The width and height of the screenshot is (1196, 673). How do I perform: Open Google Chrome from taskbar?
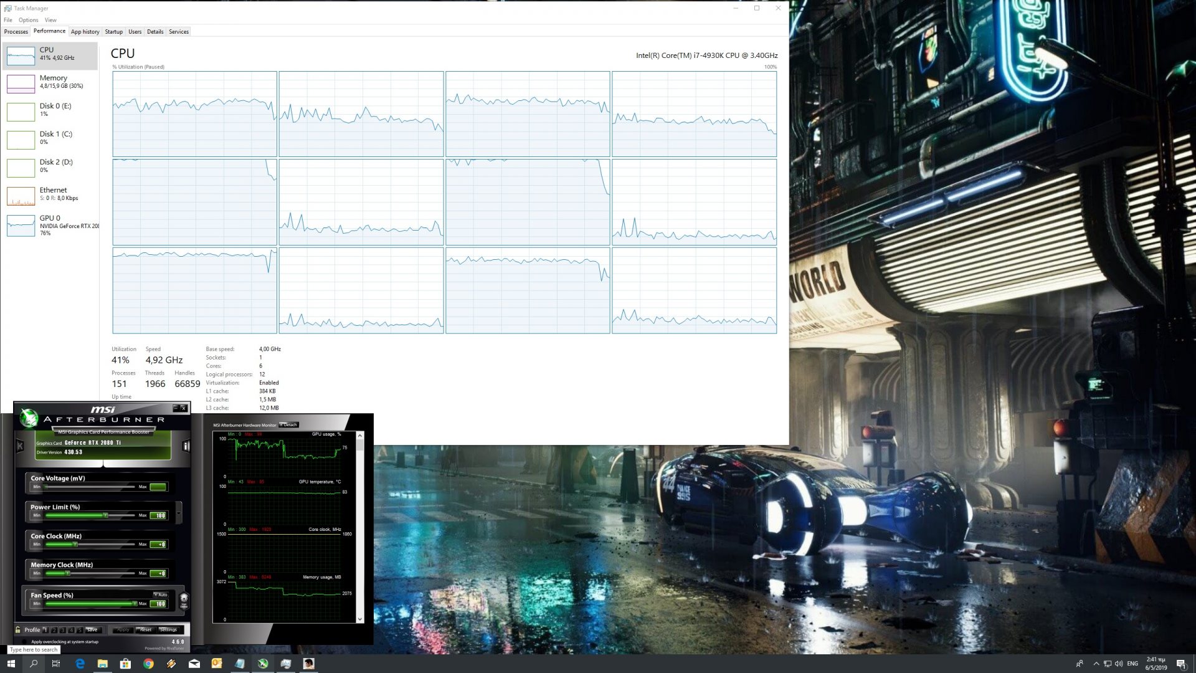tap(148, 664)
